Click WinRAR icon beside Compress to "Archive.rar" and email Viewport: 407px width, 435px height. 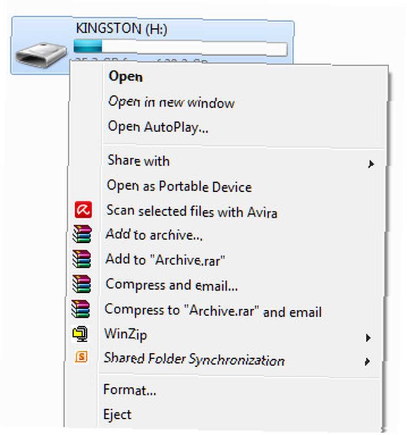[81, 309]
